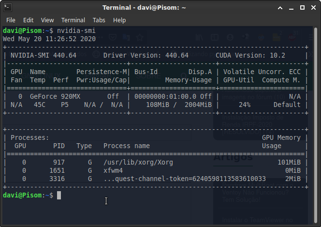Click the Process name column header

(127, 146)
